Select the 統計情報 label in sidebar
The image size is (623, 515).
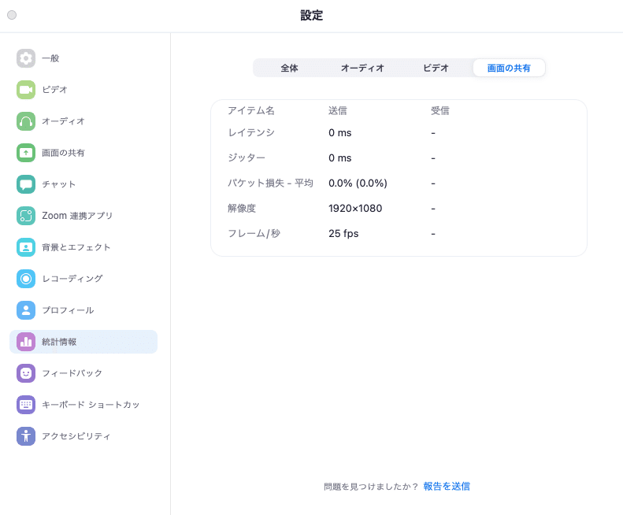[x=59, y=342]
